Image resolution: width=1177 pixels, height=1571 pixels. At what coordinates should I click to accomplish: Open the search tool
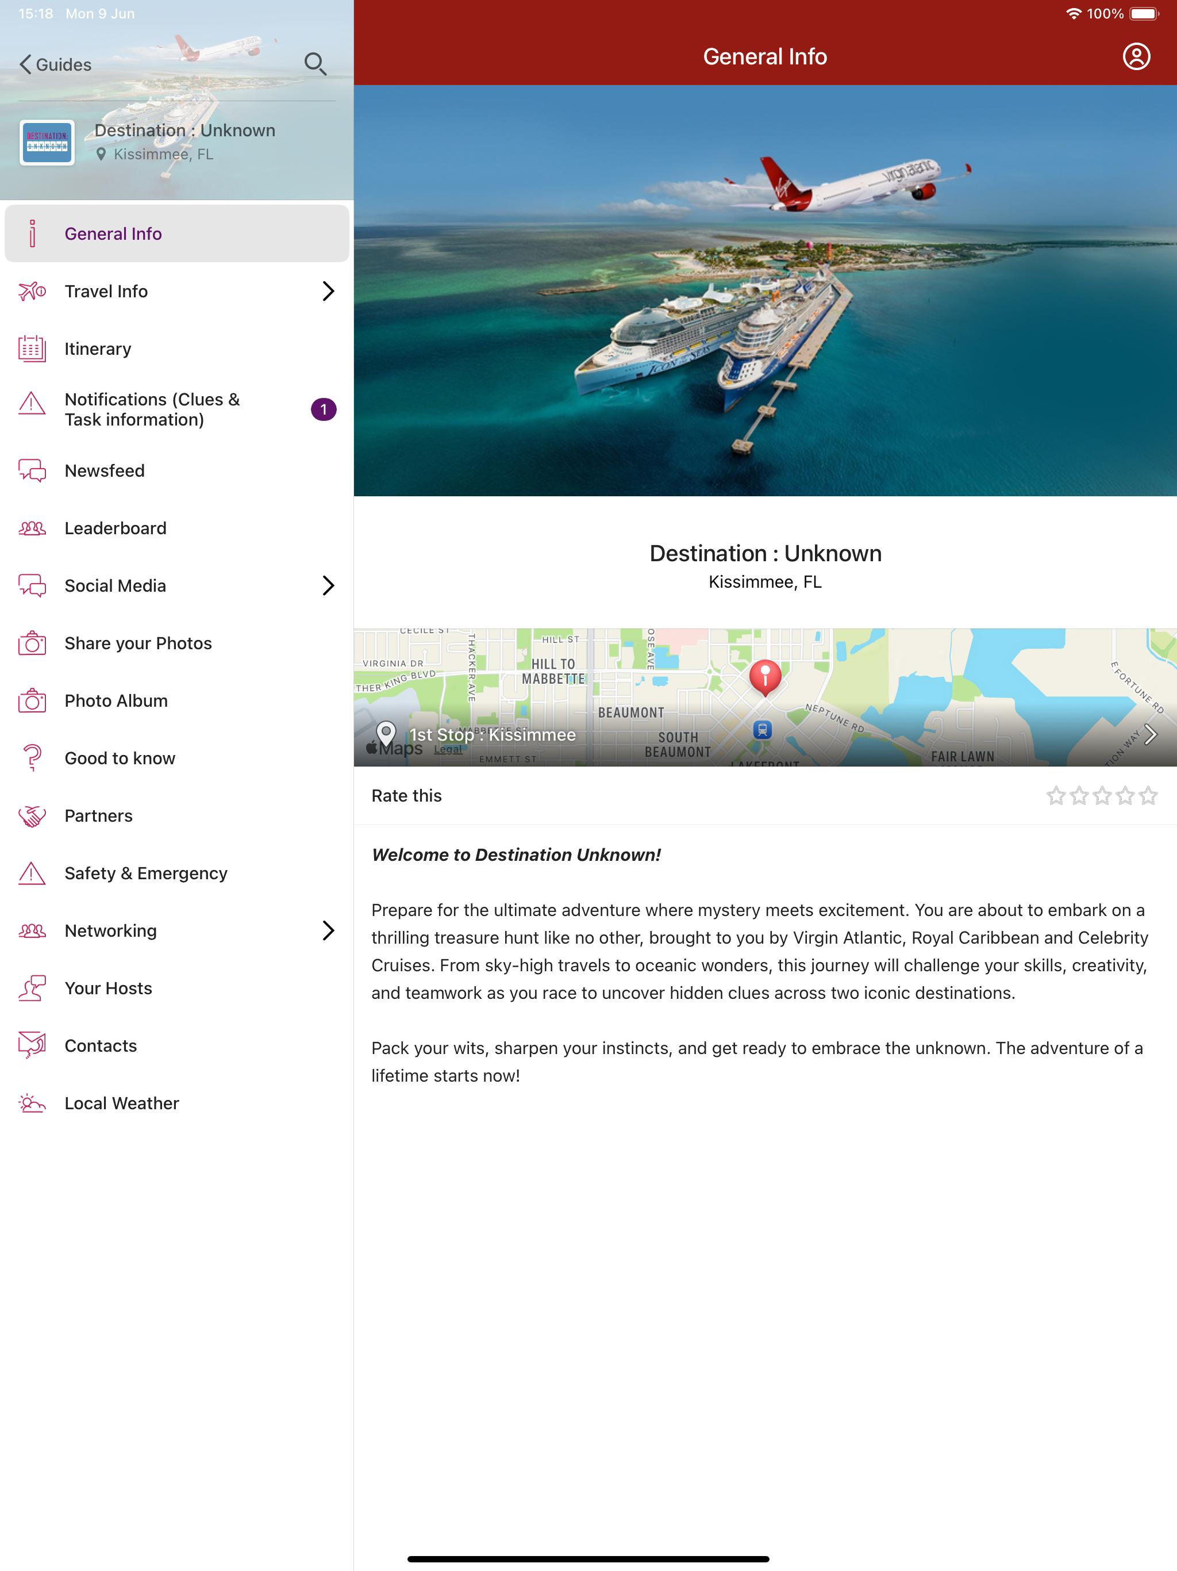316,64
